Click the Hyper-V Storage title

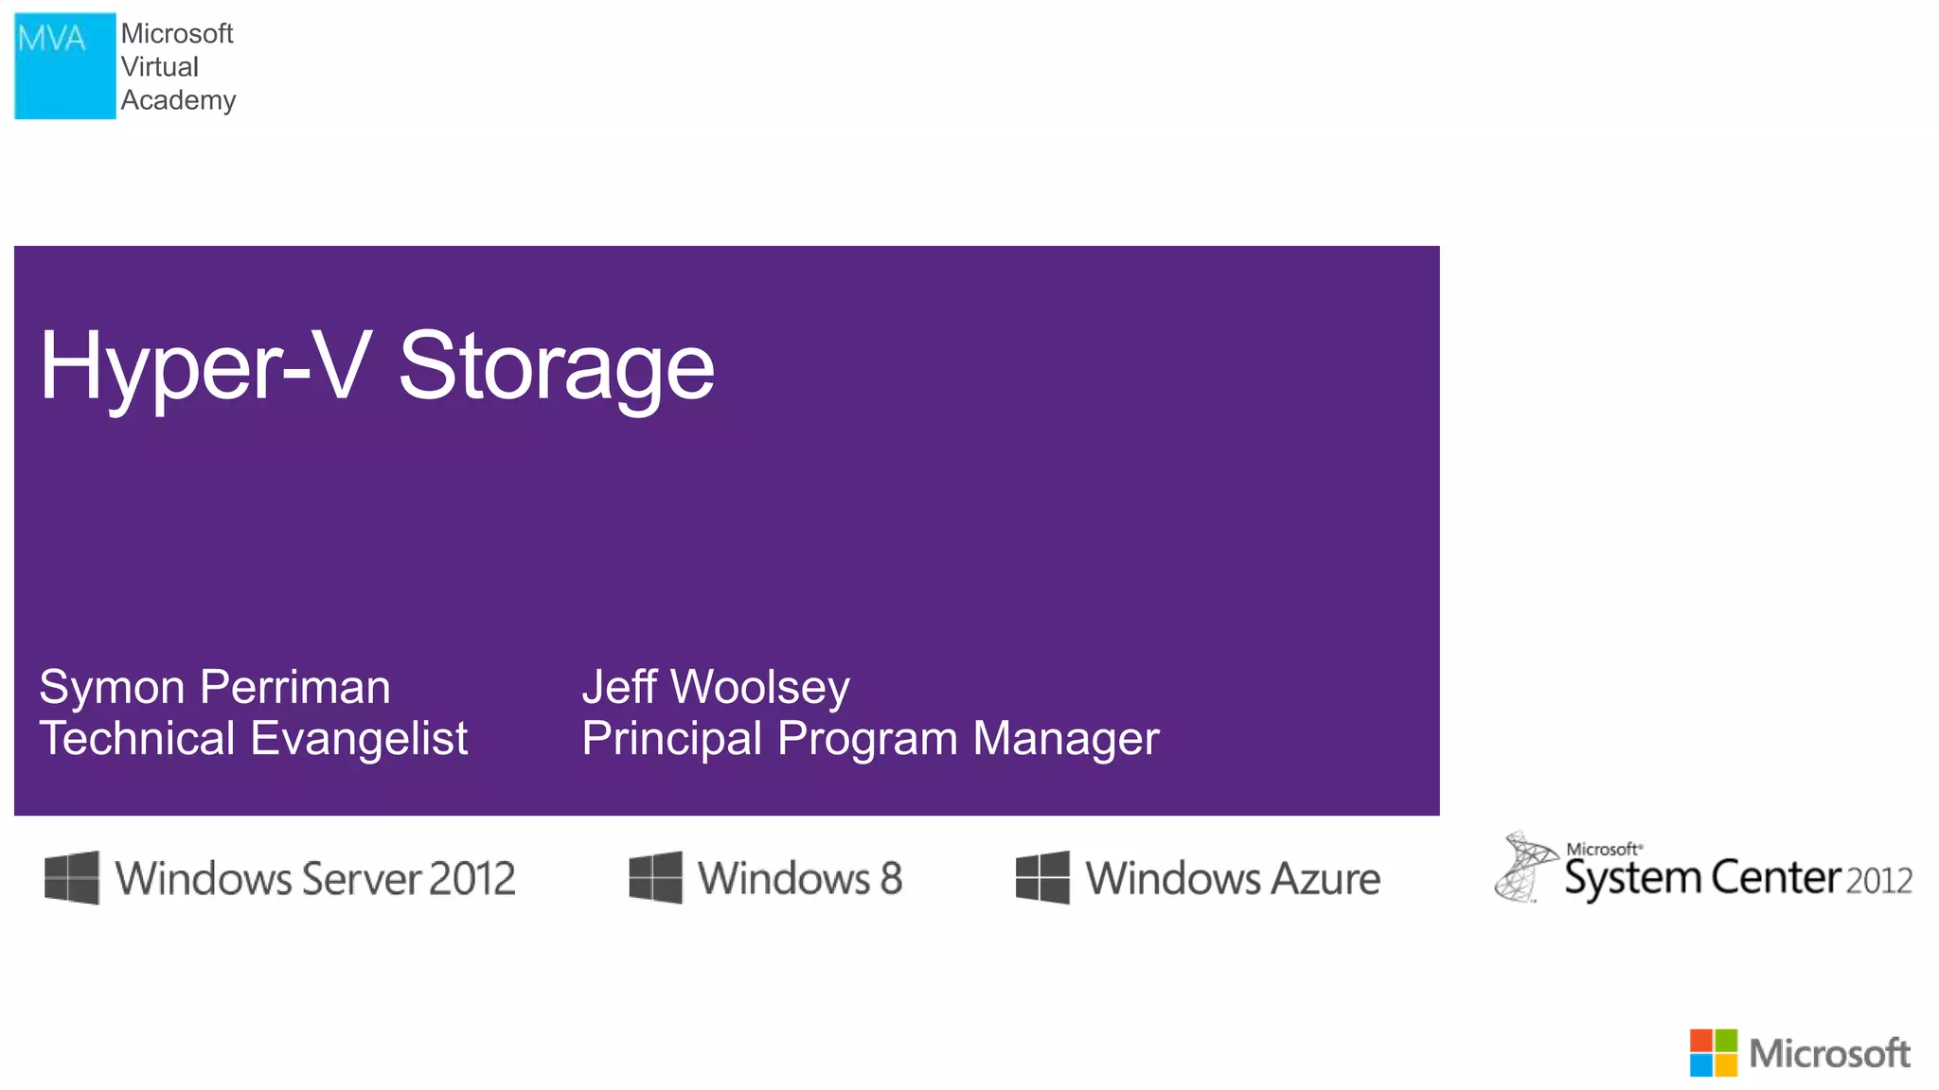[377, 366]
